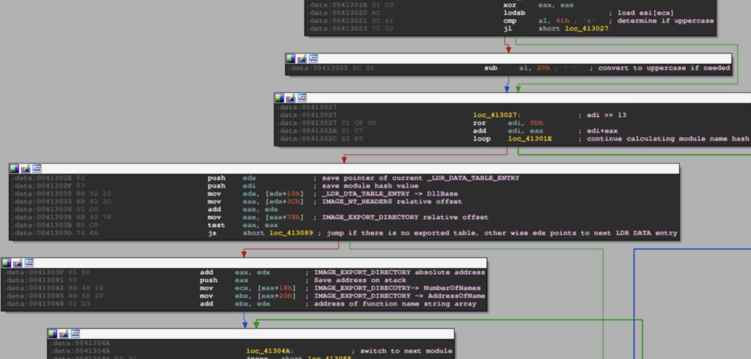Set node color for the 'add eax, edx' block
Screen dimensions: 751x359
click(6, 262)
